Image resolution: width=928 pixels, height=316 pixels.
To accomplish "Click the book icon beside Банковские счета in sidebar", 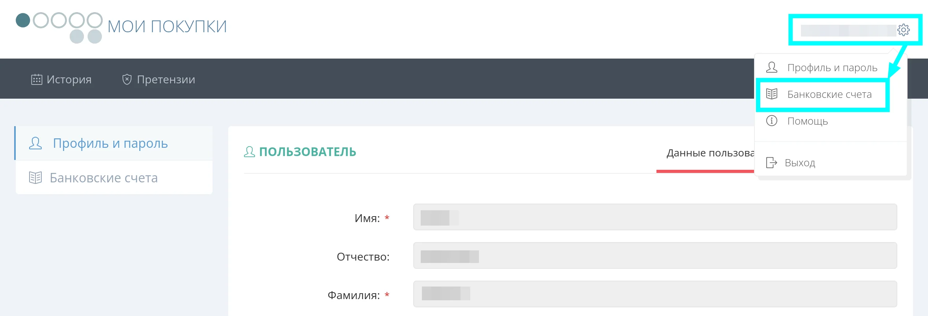I will click(x=35, y=177).
